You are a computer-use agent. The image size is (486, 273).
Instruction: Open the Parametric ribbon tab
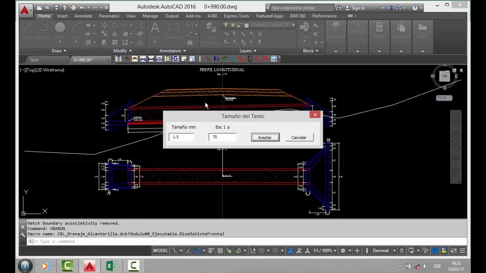pyautogui.click(x=109, y=16)
